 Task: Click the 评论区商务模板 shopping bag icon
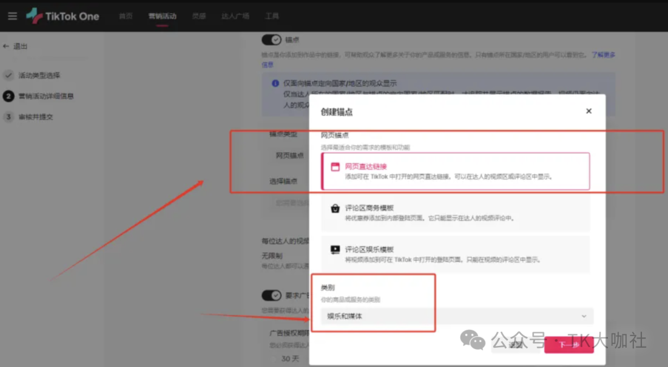click(x=335, y=209)
